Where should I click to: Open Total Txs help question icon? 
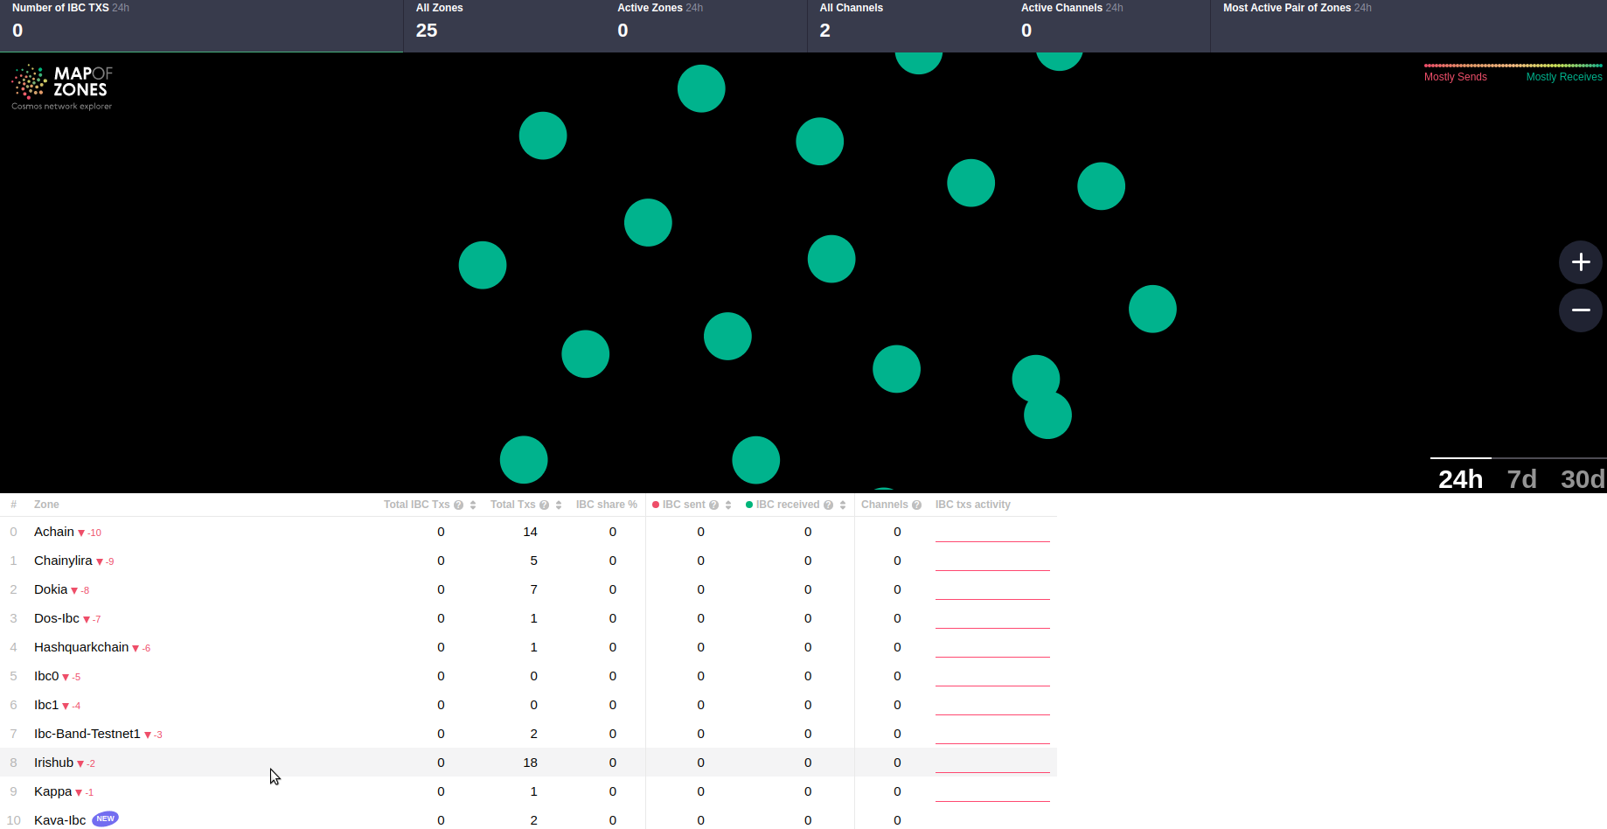pyautogui.click(x=544, y=505)
